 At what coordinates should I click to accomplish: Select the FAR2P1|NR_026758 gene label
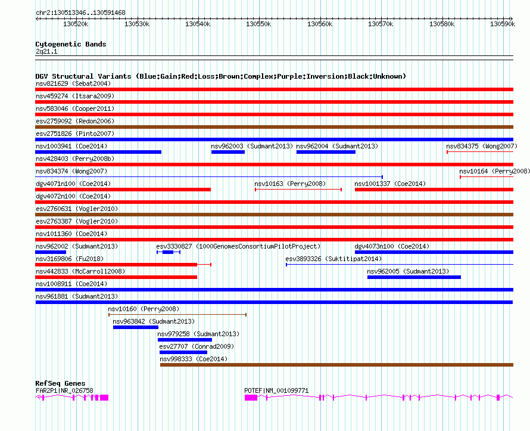[64, 390]
